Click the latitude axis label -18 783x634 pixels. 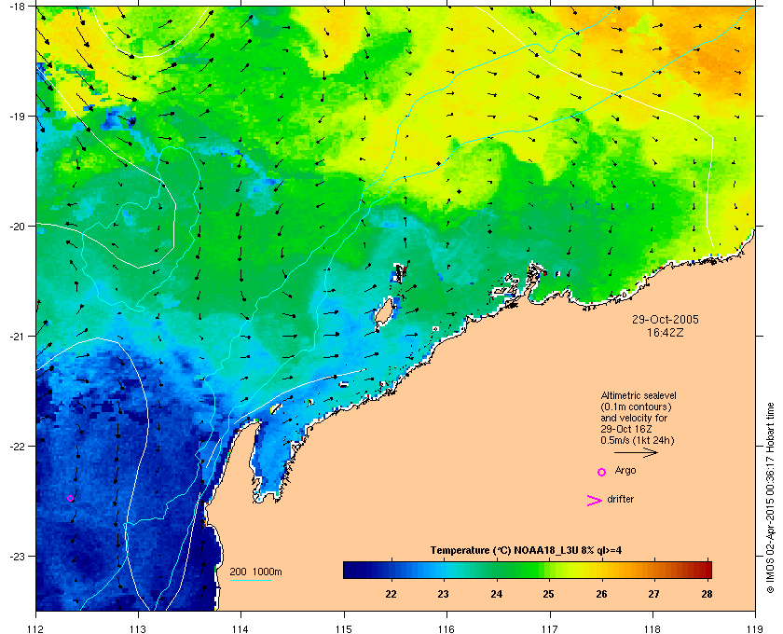17,6
